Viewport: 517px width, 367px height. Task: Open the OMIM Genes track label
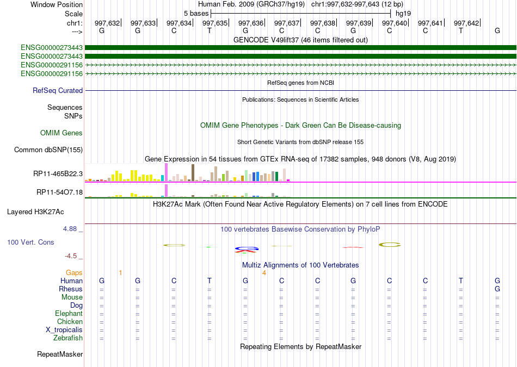(x=61, y=133)
